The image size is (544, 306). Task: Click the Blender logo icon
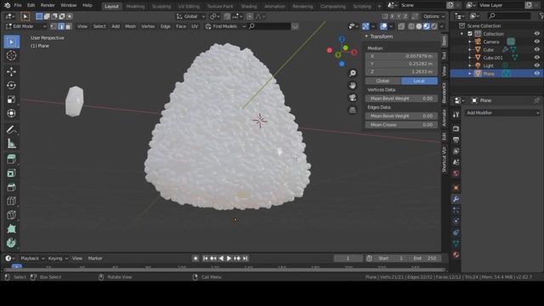pyautogui.click(x=7, y=6)
